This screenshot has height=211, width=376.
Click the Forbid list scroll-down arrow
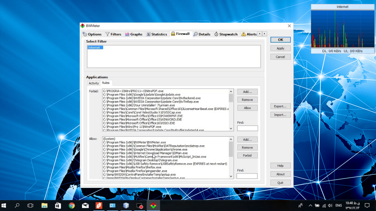231,128
